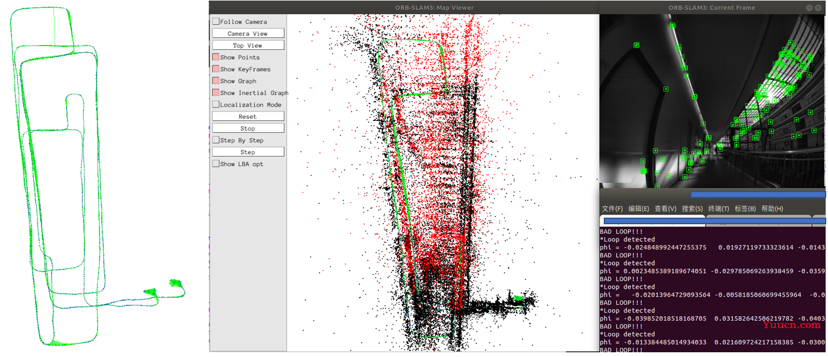Enable the Follow Camera checkbox
The image size is (828, 357).
(x=216, y=22)
